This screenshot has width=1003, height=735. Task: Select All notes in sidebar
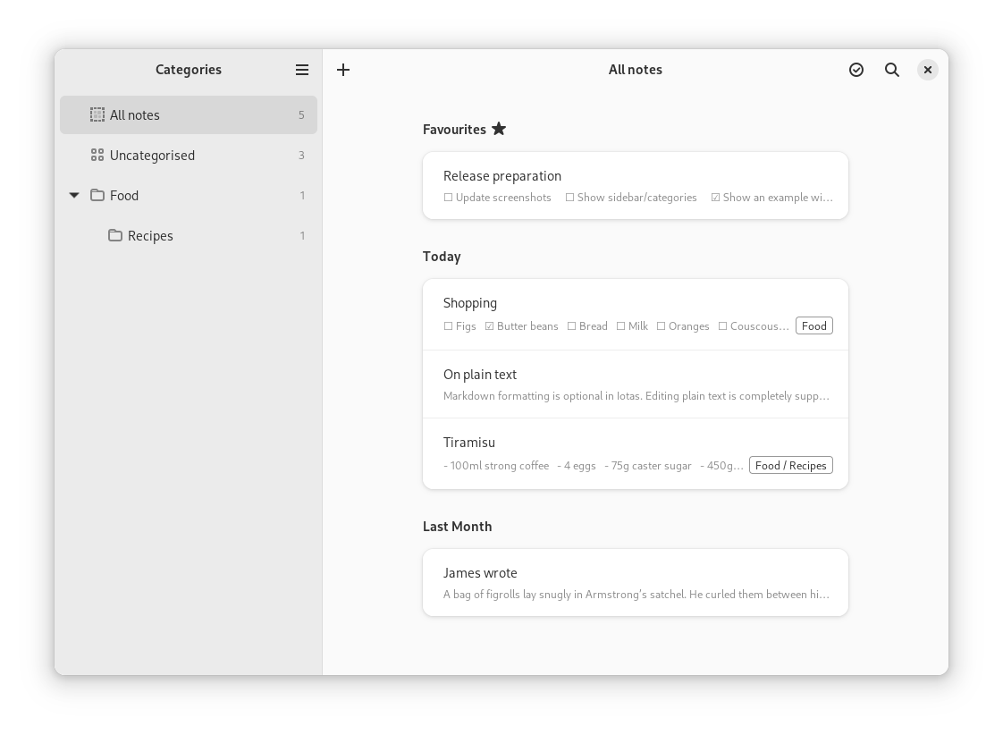(135, 114)
